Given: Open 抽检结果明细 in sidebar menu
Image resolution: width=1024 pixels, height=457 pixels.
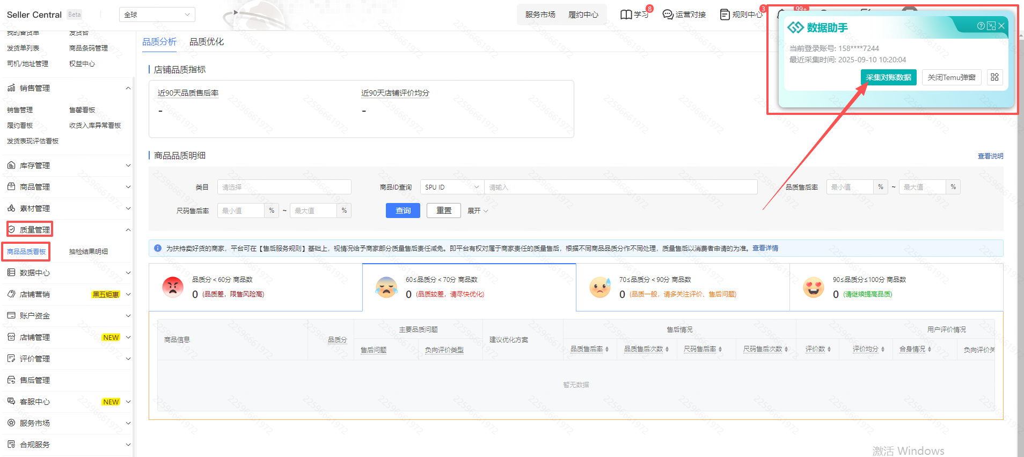Looking at the screenshot, I should pyautogui.click(x=89, y=251).
